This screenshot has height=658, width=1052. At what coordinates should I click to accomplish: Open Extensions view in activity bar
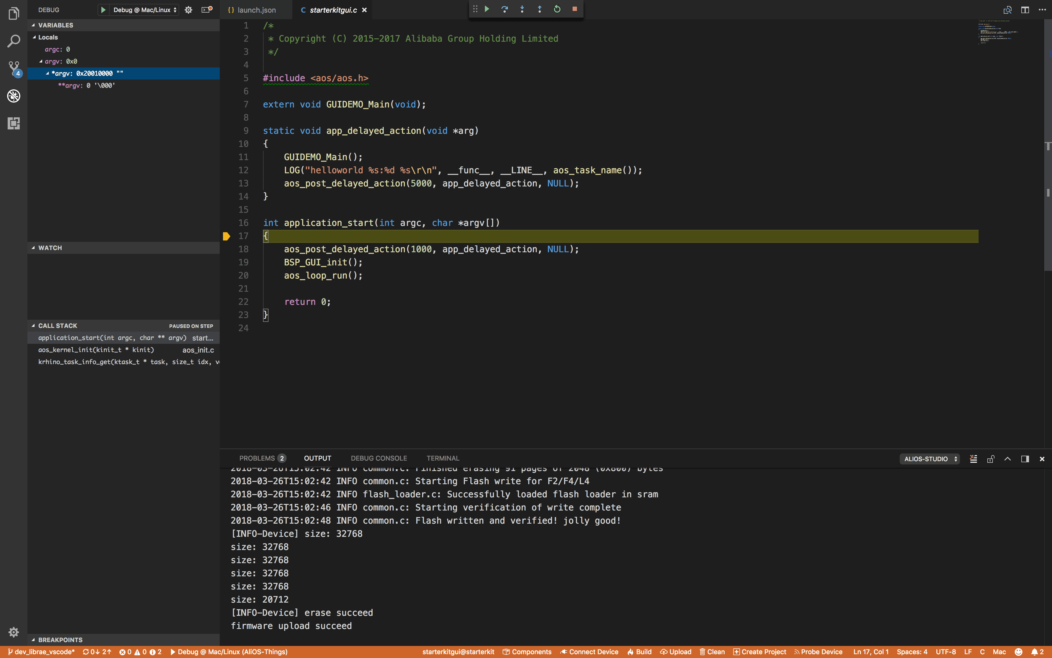tap(14, 123)
